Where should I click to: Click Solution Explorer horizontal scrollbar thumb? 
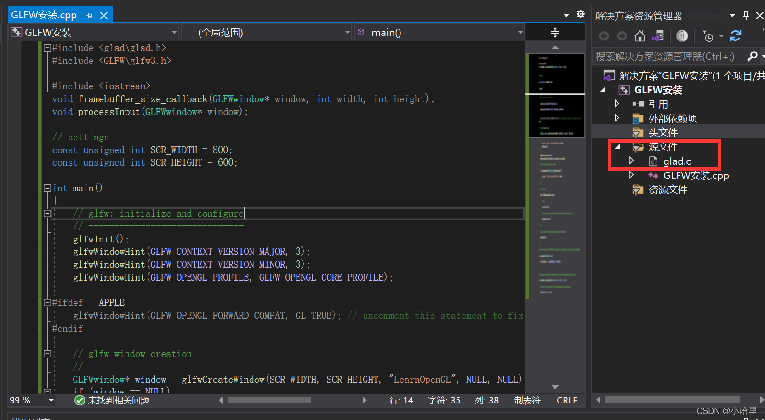[672, 400]
